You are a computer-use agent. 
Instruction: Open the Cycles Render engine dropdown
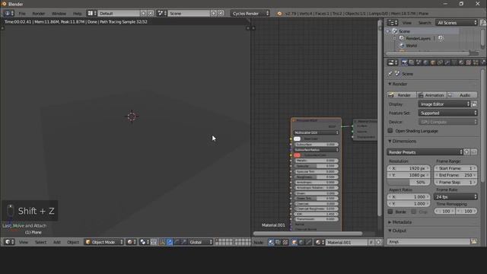pyautogui.click(x=250, y=14)
